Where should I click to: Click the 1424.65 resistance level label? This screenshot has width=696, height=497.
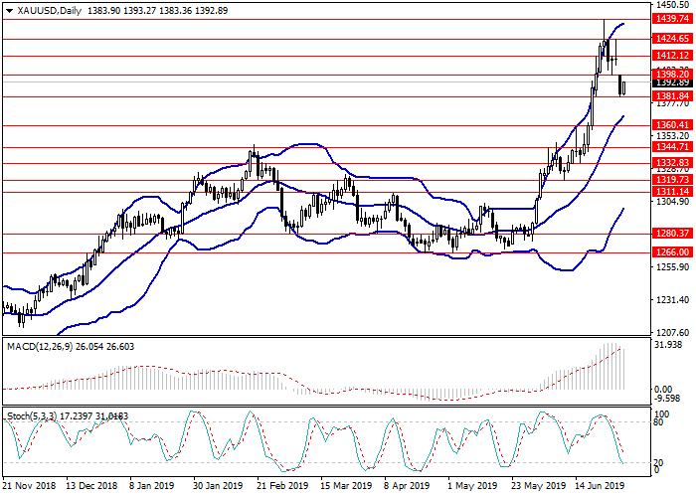click(671, 39)
